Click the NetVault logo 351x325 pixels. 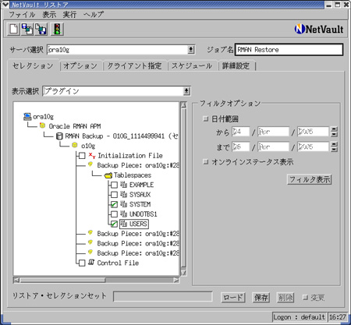319,29
